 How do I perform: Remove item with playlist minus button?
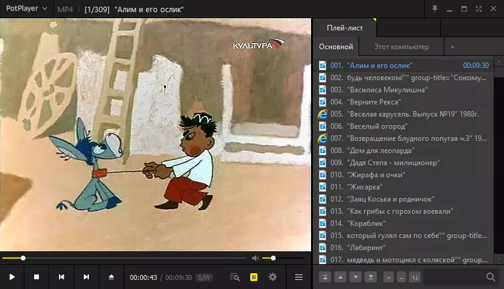(402, 277)
